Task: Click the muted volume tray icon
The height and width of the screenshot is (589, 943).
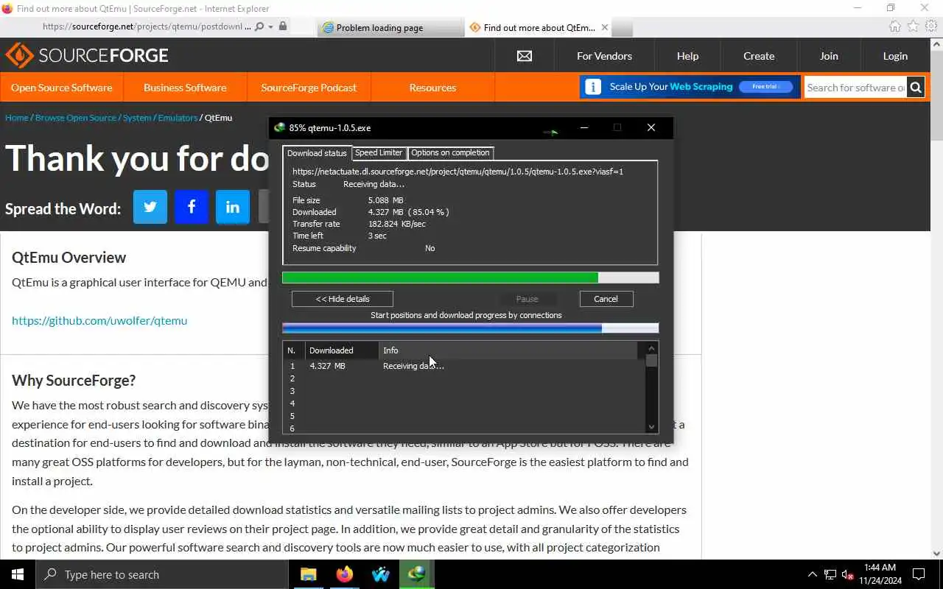Action: pyautogui.click(x=847, y=574)
